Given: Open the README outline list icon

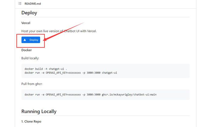Looking at the screenshot, I should (x=20, y=3).
